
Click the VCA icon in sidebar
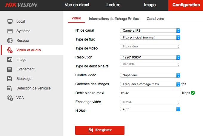10,98
